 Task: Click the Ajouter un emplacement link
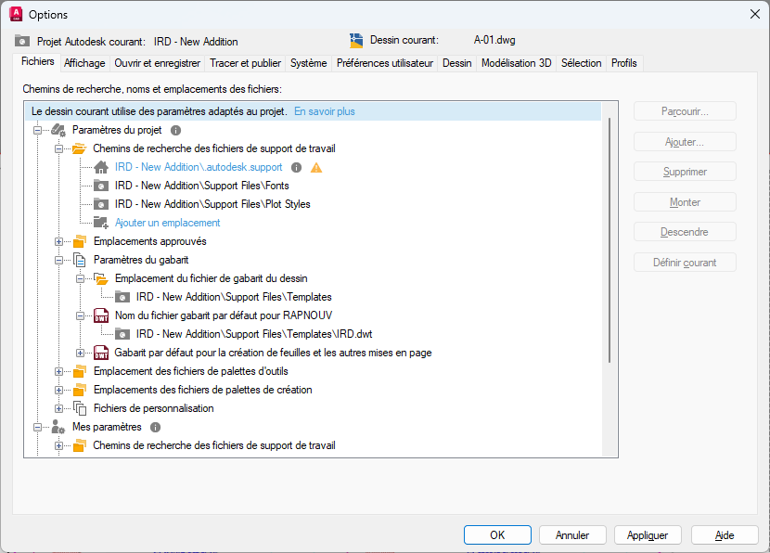coord(168,223)
